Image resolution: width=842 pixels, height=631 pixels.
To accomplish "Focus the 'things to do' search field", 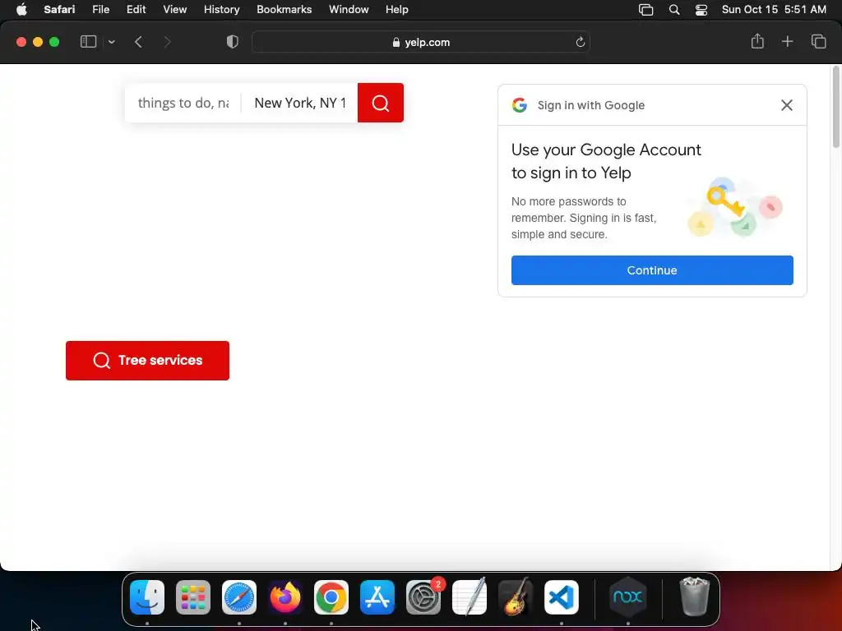I will pos(183,103).
